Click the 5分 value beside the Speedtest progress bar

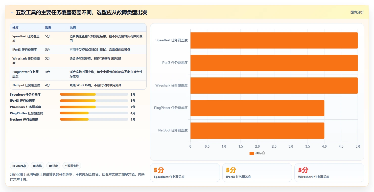click(133, 95)
